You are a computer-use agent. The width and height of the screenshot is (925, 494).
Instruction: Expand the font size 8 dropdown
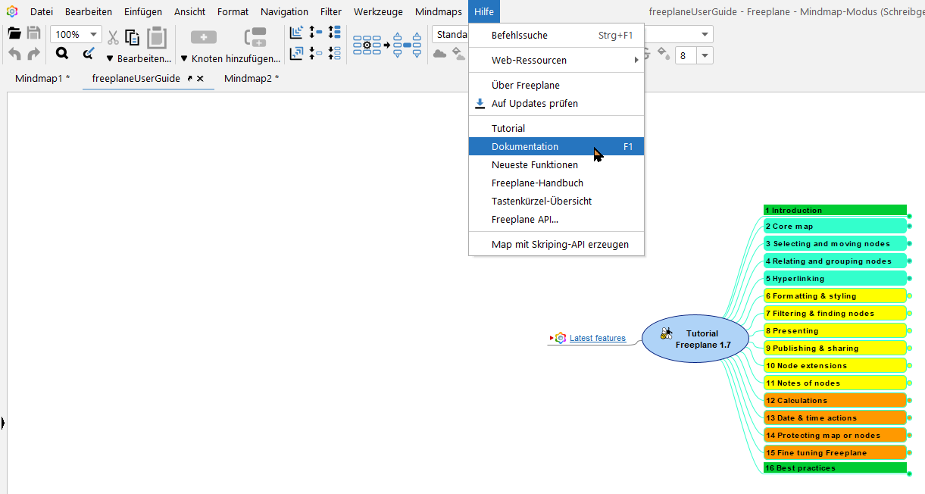click(705, 55)
